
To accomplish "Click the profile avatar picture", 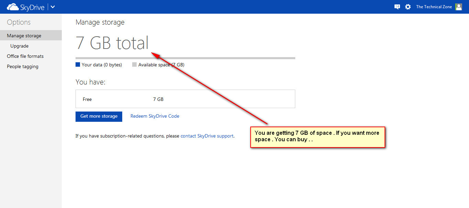I will [x=459, y=7].
